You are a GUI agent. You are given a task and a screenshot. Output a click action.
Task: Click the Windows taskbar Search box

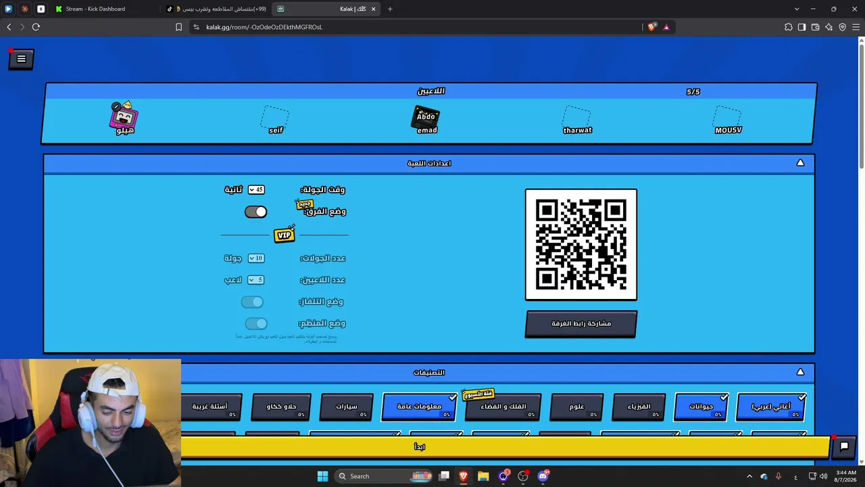pos(383,476)
